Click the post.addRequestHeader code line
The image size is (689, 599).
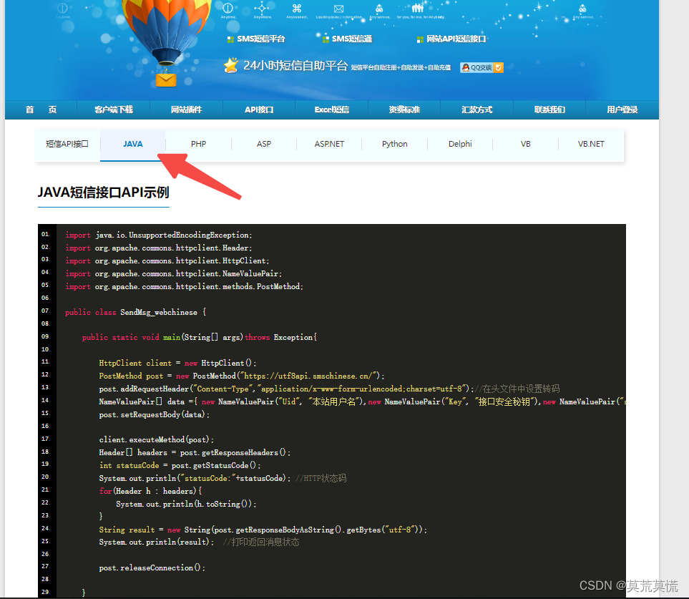(329, 389)
